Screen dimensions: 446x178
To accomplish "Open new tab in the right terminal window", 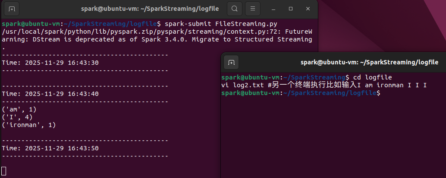I will [231, 62].
